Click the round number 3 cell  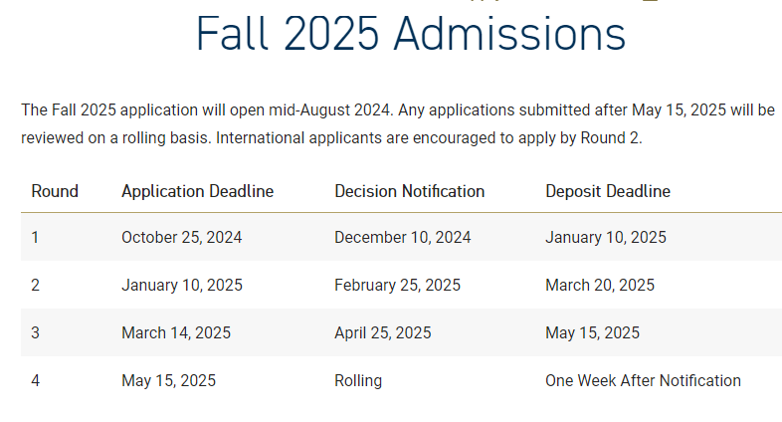(x=35, y=332)
